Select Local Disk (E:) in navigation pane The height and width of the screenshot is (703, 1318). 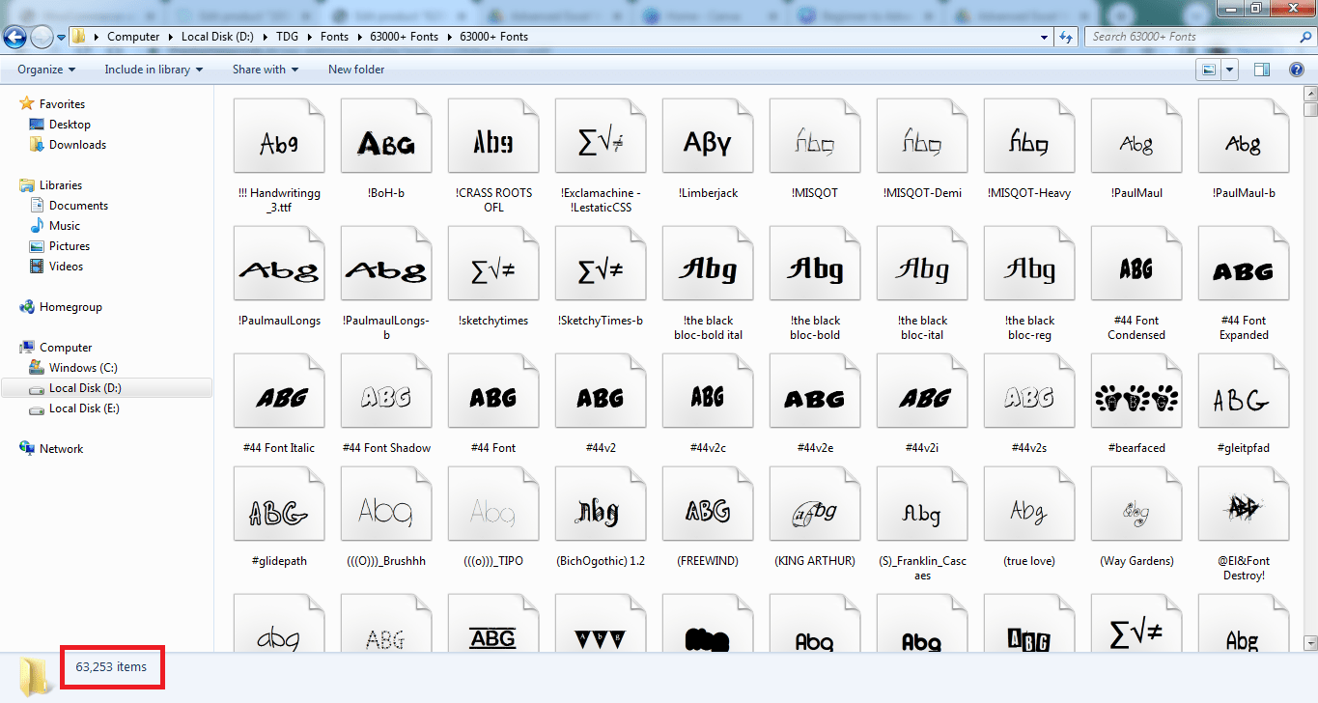tap(84, 408)
